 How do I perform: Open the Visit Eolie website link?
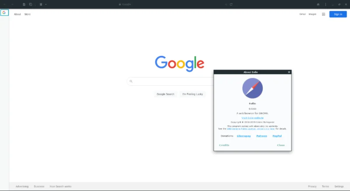point(252,118)
